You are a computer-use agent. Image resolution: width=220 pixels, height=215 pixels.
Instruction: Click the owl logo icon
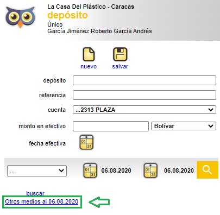(20, 17)
